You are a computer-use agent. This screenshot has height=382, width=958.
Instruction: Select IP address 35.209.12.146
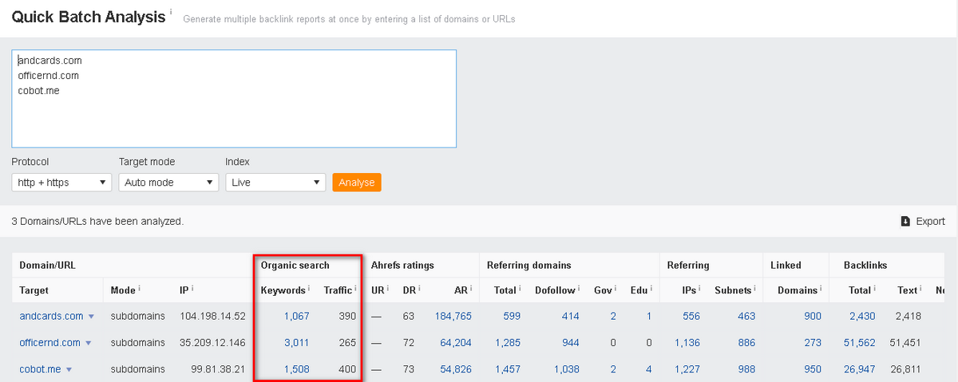point(212,342)
